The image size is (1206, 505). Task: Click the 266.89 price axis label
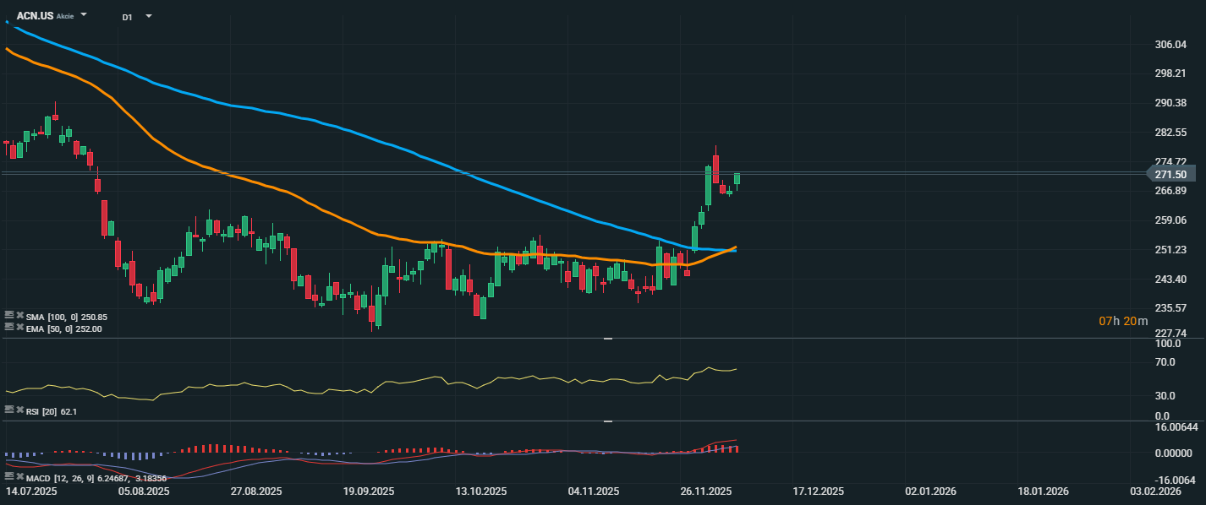[x=1170, y=191]
